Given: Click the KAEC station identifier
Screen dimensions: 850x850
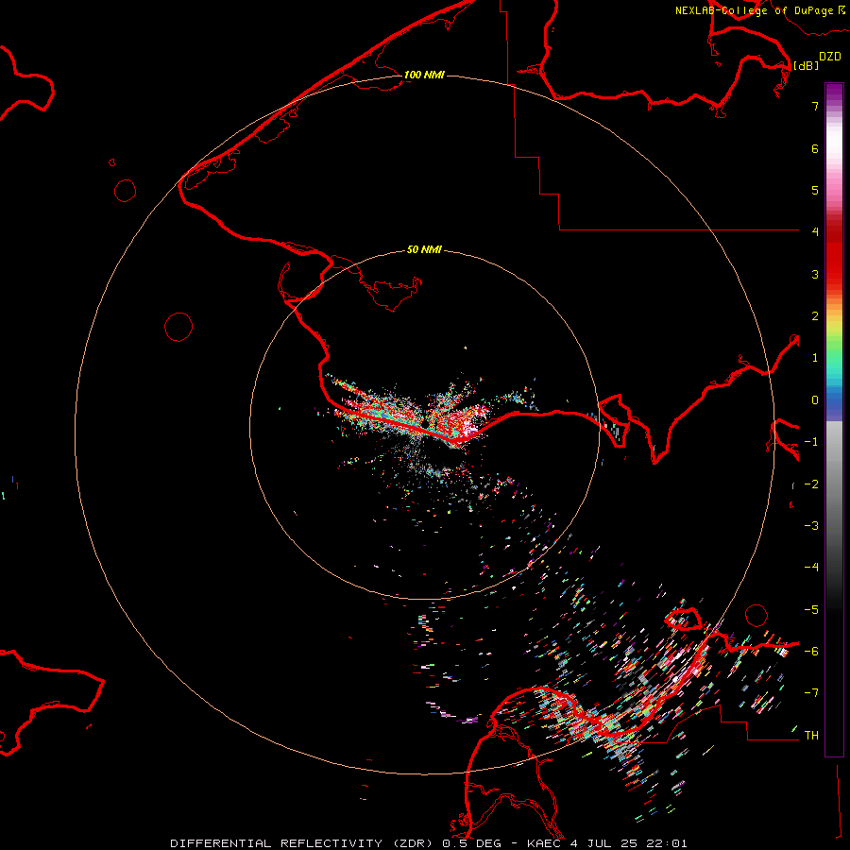Looking at the screenshot, I should pyautogui.click(x=545, y=843).
